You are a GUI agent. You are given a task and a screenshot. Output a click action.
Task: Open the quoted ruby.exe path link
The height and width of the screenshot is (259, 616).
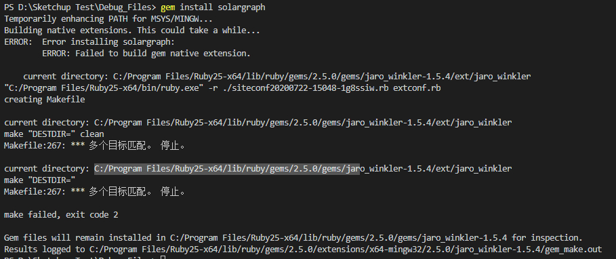pos(104,87)
